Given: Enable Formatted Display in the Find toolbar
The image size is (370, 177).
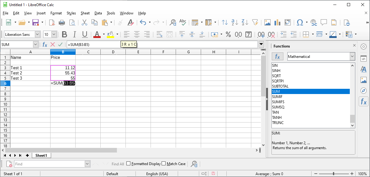Looking at the screenshot, I should [128, 164].
